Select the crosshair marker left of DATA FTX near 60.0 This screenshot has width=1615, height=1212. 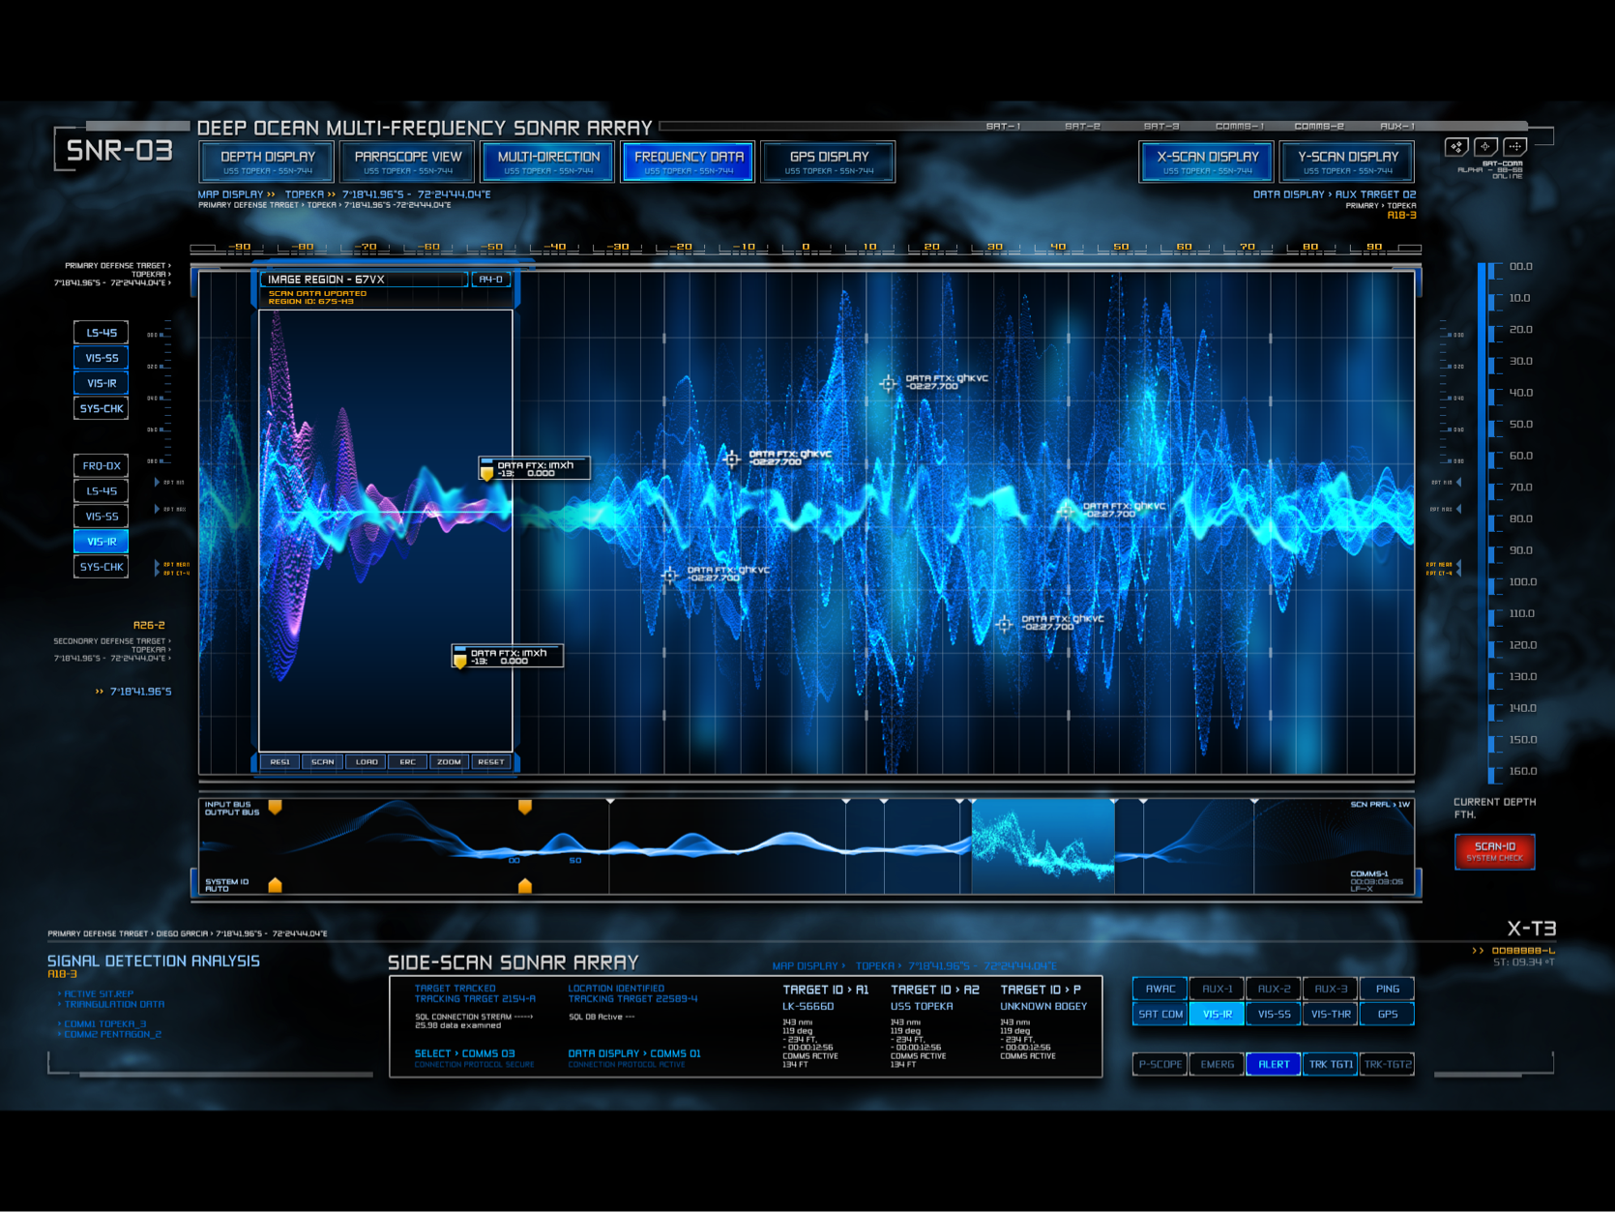coord(731,459)
